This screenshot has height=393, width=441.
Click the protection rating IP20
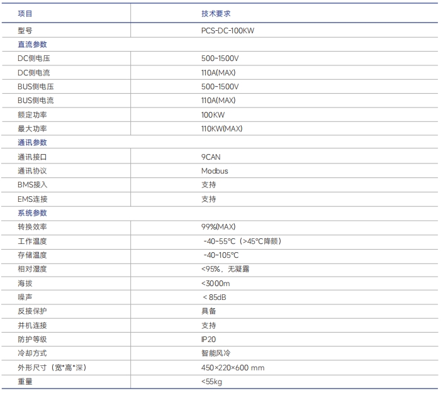click(209, 340)
